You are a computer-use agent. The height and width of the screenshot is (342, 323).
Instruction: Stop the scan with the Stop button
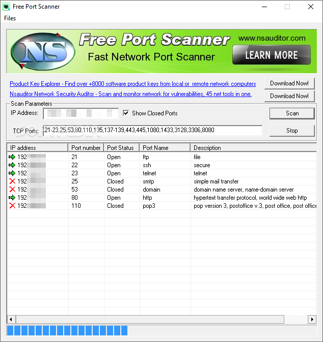click(292, 131)
